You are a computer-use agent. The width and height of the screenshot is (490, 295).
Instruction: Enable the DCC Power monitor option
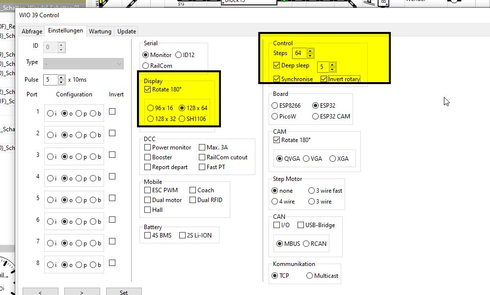148,147
